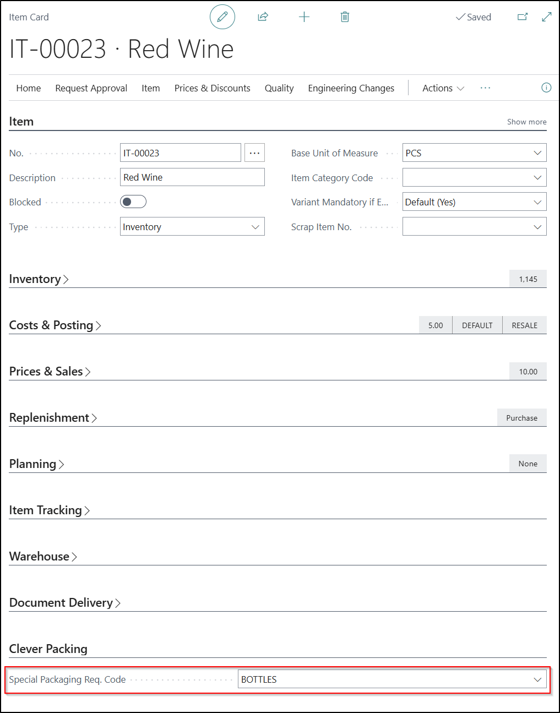Click the trash can delete icon
This screenshot has height=713, width=560.
(345, 17)
